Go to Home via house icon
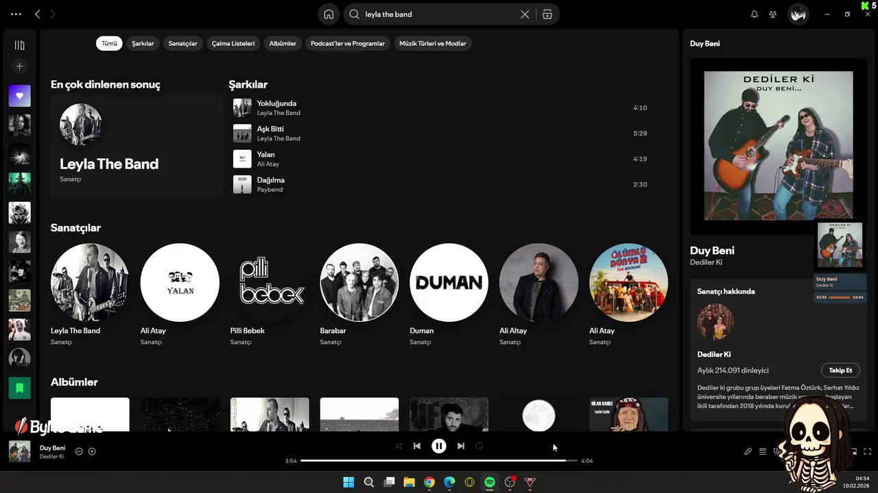 (x=329, y=14)
